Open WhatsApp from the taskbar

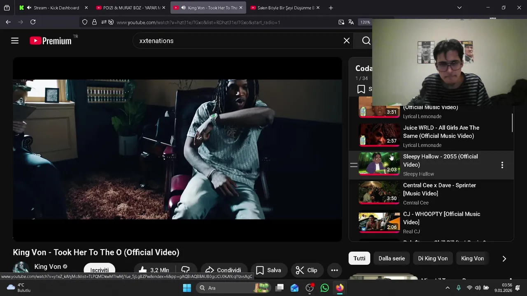click(324, 288)
